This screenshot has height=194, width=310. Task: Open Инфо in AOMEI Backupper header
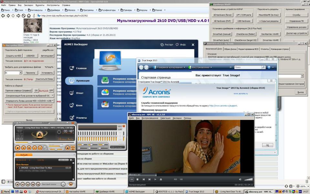[x=181, y=45]
